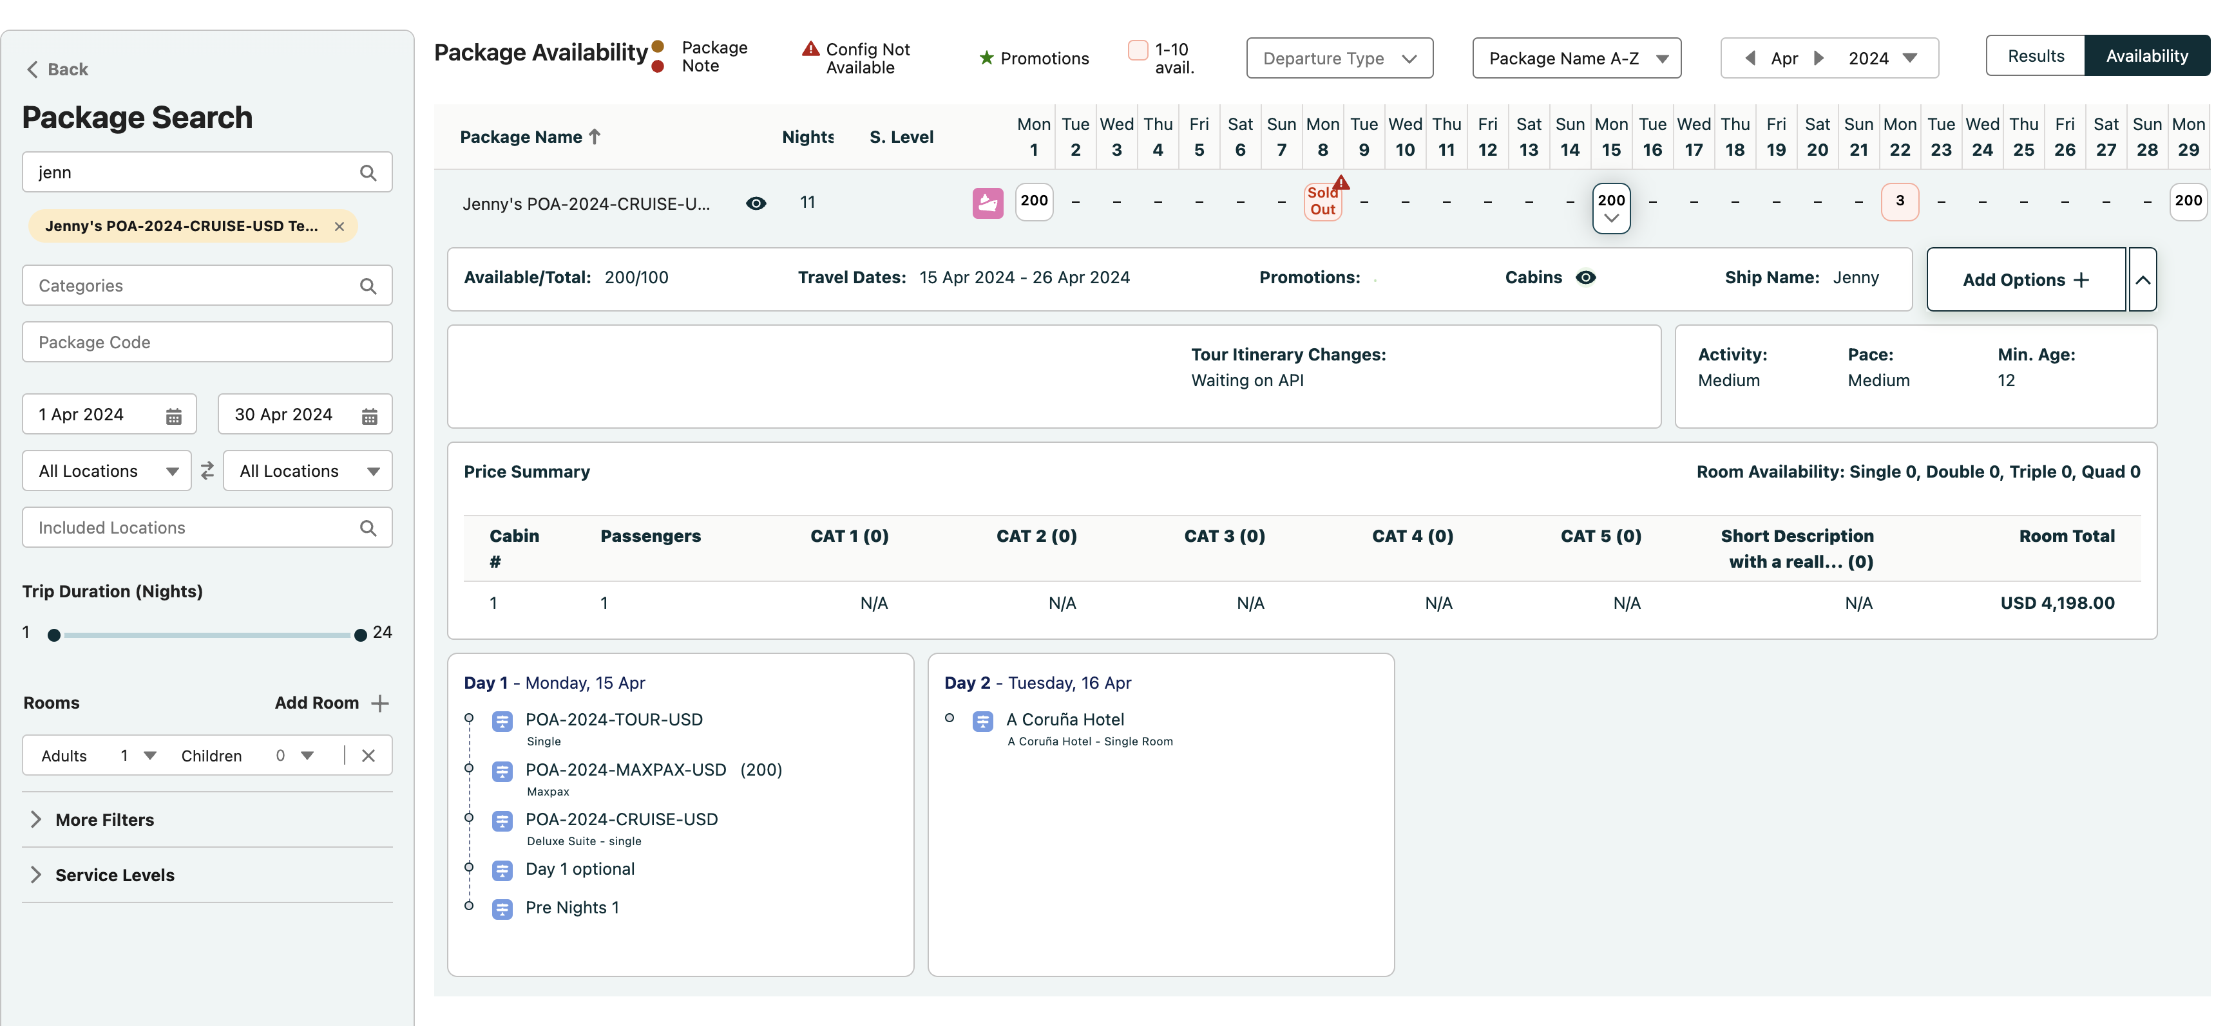Click the Pre Nights 1 item icon
This screenshot has width=2234, height=1026.
point(502,909)
